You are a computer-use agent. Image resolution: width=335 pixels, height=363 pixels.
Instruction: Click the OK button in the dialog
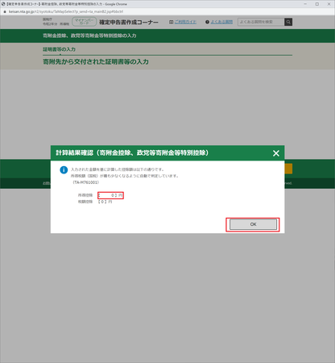(253, 224)
